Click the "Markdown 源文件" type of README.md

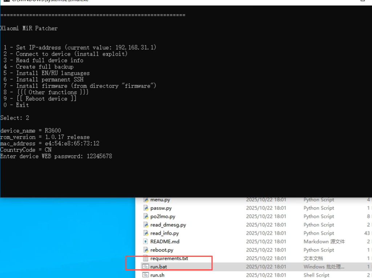pos(324,242)
